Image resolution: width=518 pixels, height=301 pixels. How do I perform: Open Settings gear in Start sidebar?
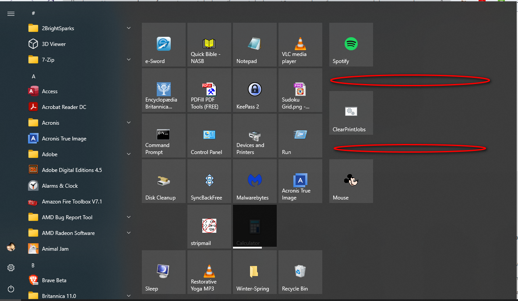[x=11, y=268]
